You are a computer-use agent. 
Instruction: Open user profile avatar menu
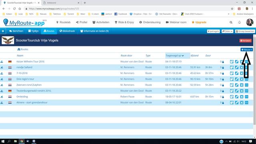tap(250, 22)
